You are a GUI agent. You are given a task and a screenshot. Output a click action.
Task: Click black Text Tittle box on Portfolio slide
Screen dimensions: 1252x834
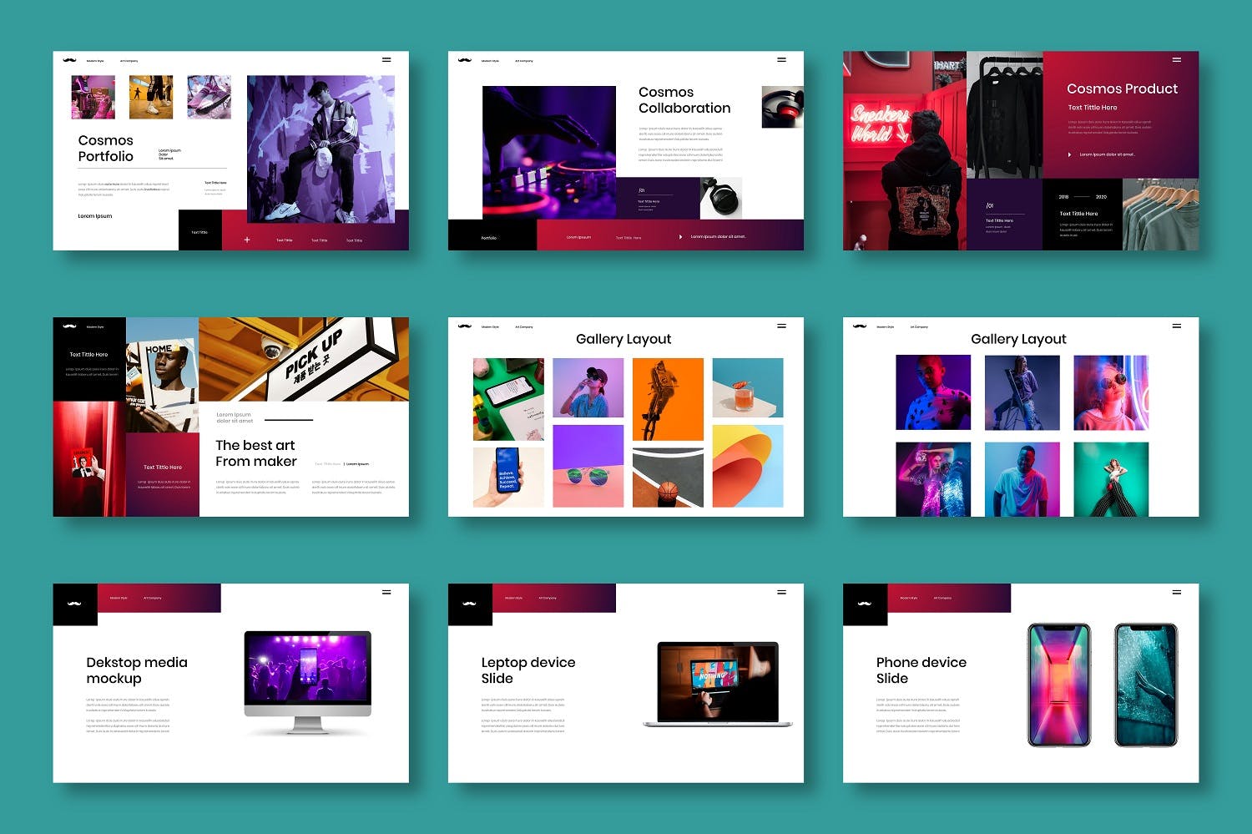(199, 231)
